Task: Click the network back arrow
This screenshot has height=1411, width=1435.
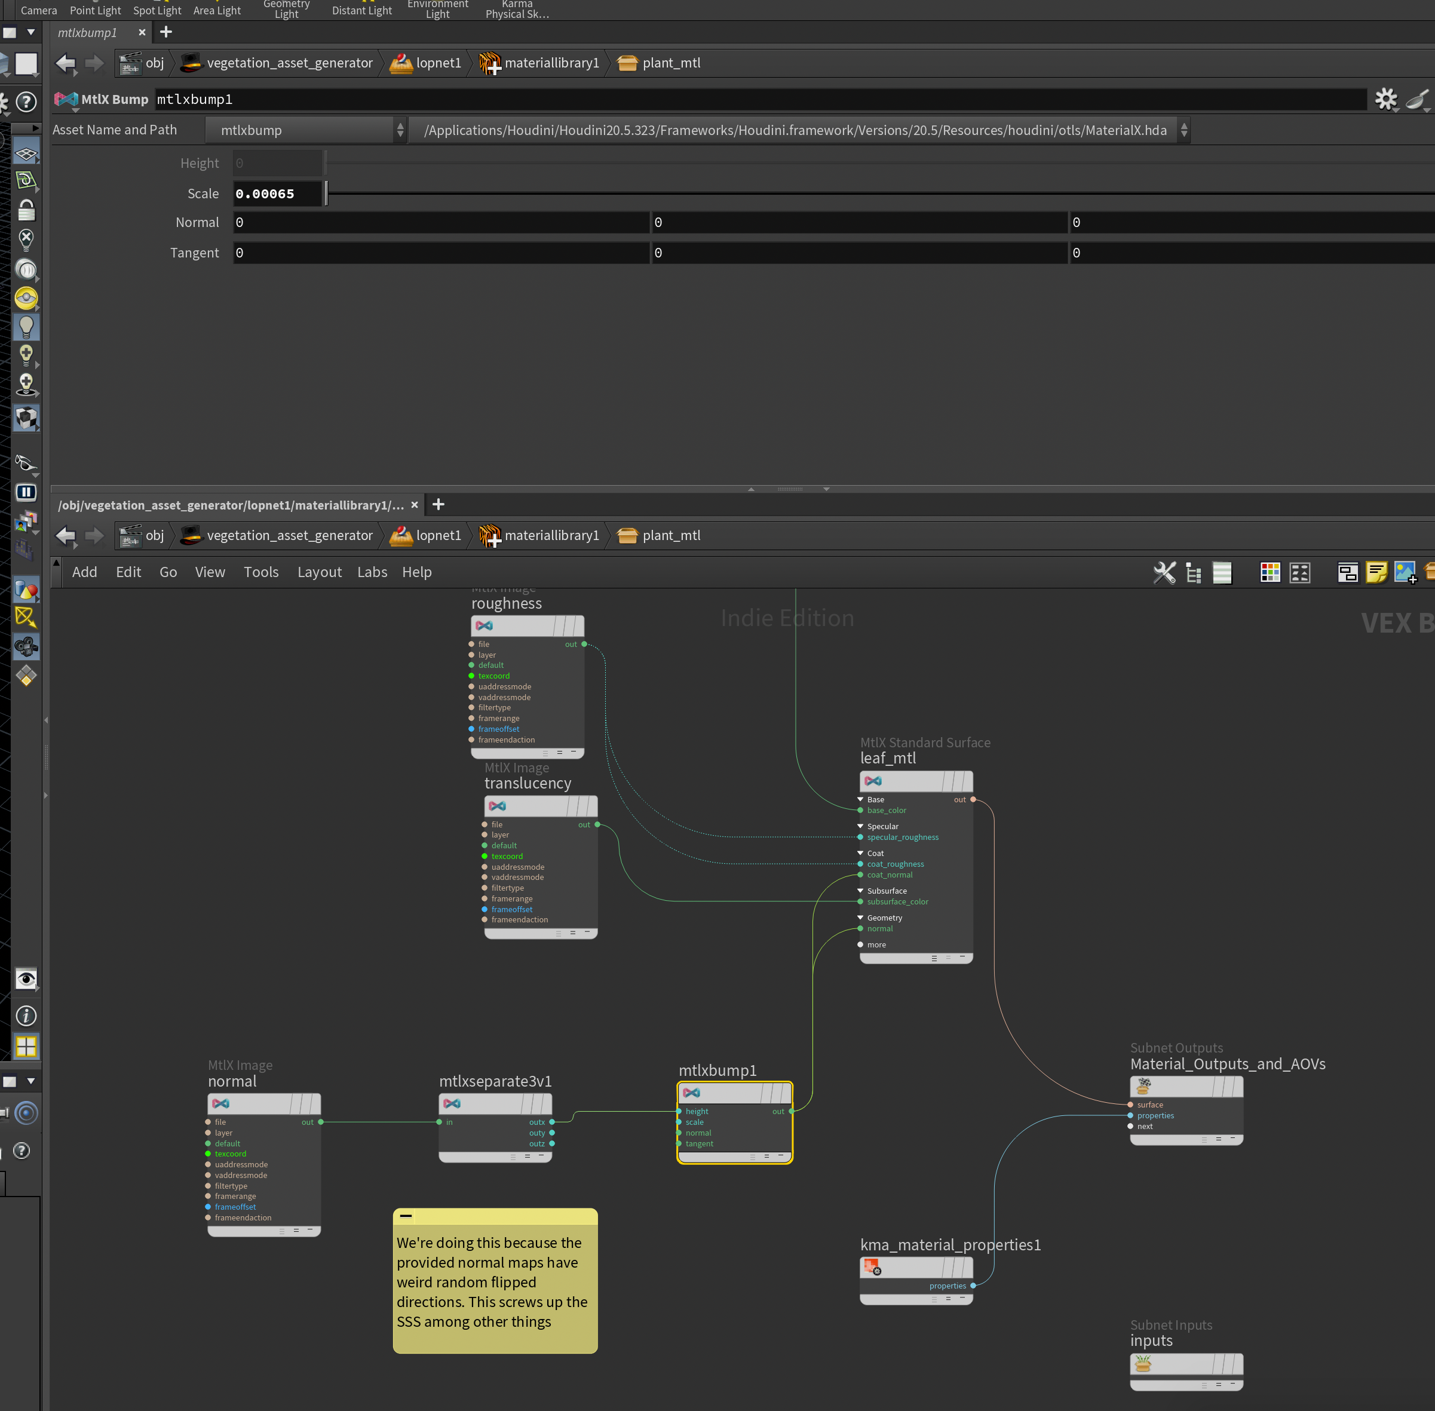Action: 66,535
